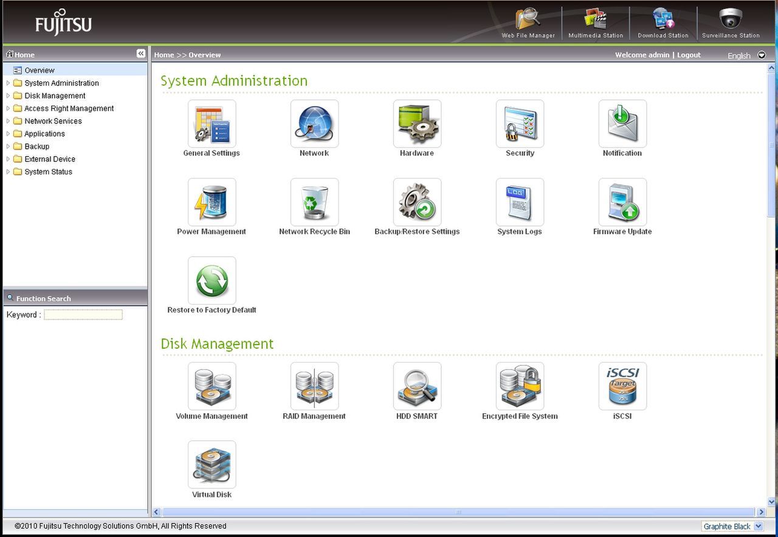The image size is (778, 537).
Task: Open the System Logs icon
Action: 520,202
